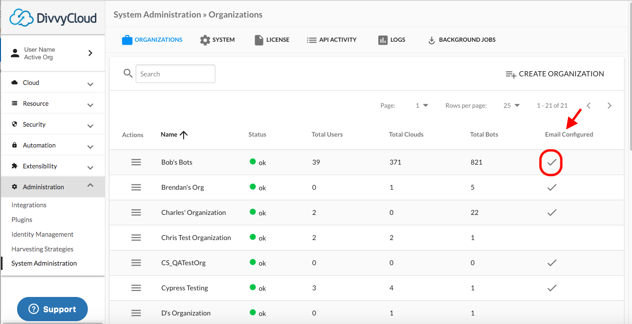Click email checkmark for Cypress Testing
This screenshot has width=632, height=324.
(551, 288)
